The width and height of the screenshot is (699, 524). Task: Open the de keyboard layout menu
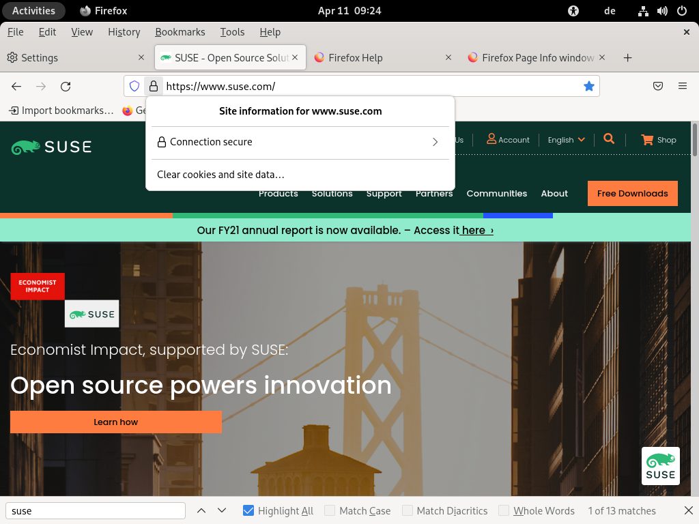coord(610,11)
